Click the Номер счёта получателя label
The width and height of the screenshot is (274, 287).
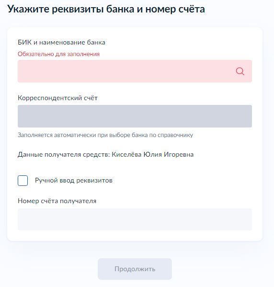pyautogui.click(x=57, y=201)
